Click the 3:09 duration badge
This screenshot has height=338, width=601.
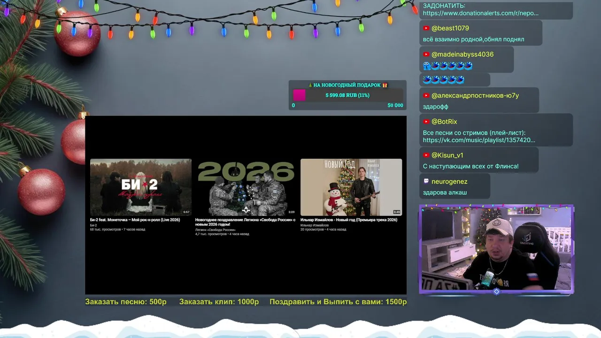292,212
